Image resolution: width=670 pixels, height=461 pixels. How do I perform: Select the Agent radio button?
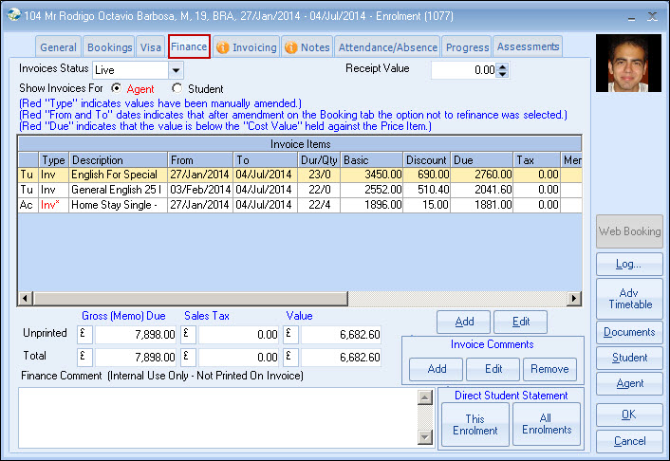click(118, 89)
